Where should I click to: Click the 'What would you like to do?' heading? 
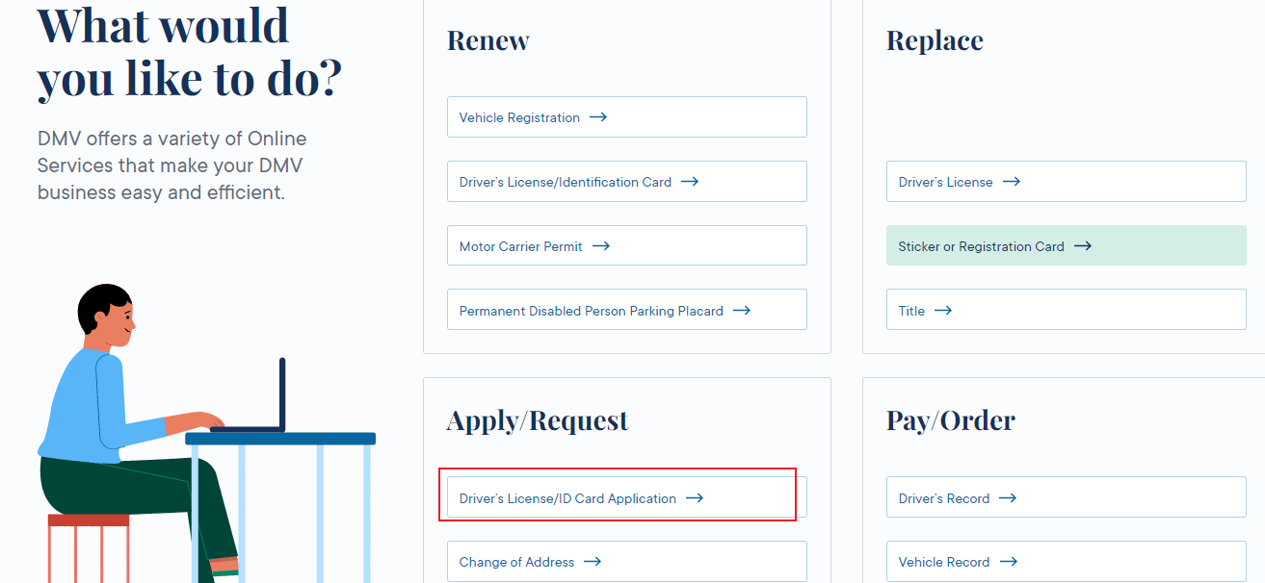pos(190,53)
